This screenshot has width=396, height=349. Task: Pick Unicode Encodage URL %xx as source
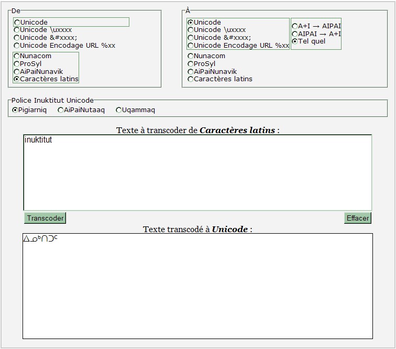[17, 46]
